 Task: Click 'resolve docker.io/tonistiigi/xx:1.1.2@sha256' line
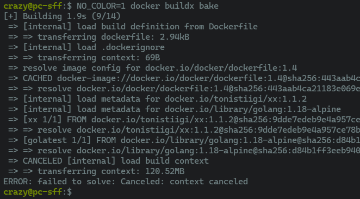coord(184,130)
